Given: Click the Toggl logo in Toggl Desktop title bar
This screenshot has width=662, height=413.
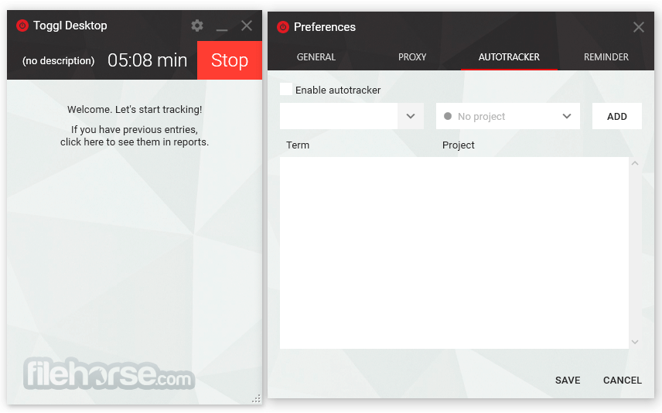Looking at the screenshot, I should (22, 26).
